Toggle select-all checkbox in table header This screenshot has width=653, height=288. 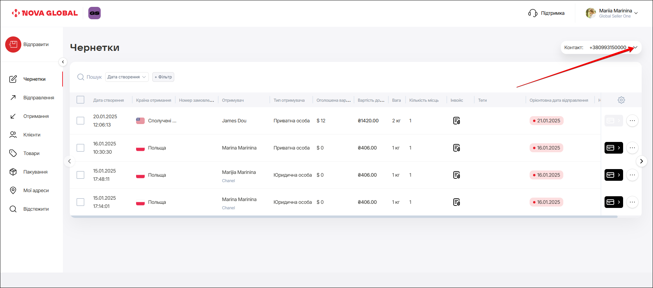click(80, 100)
